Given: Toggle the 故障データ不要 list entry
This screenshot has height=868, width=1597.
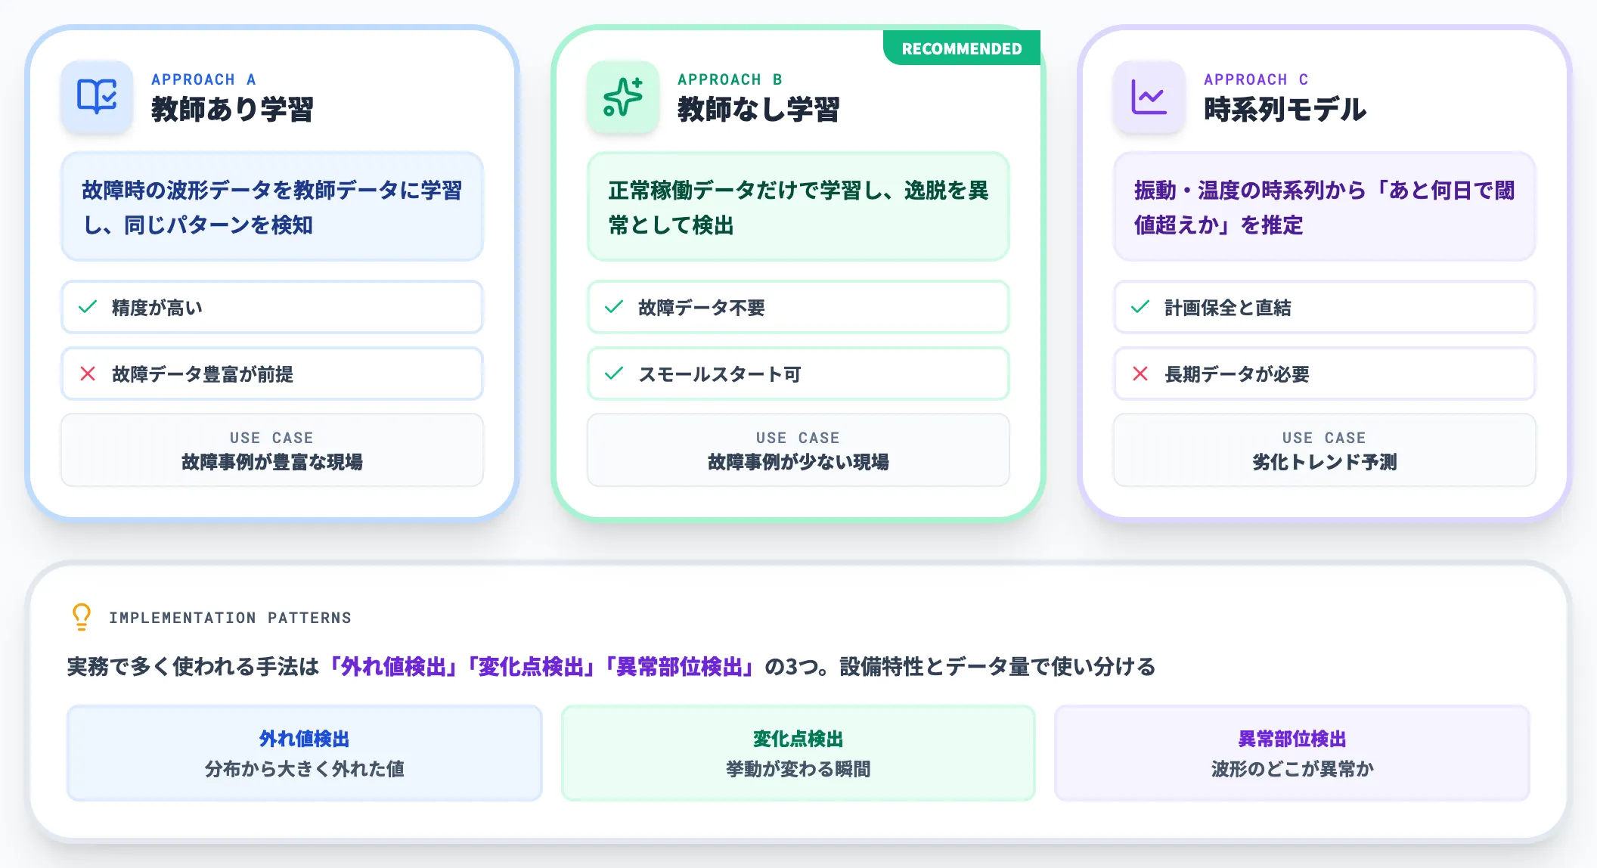Looking at the screenshot, I should pyautogui.click(x=797, y=307).
